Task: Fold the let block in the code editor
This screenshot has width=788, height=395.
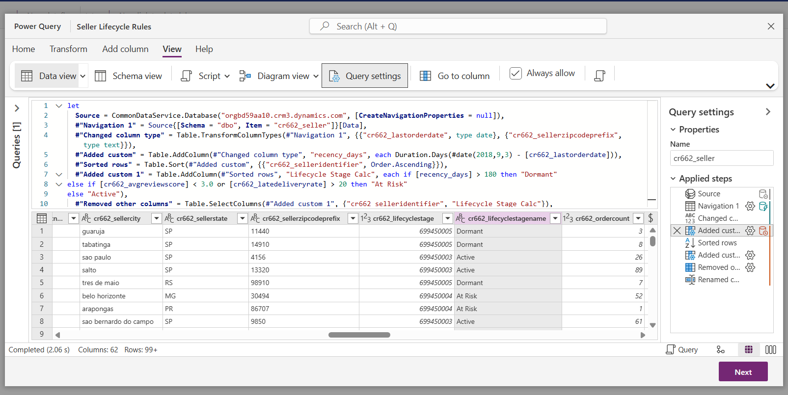Action: coord(59,105)
